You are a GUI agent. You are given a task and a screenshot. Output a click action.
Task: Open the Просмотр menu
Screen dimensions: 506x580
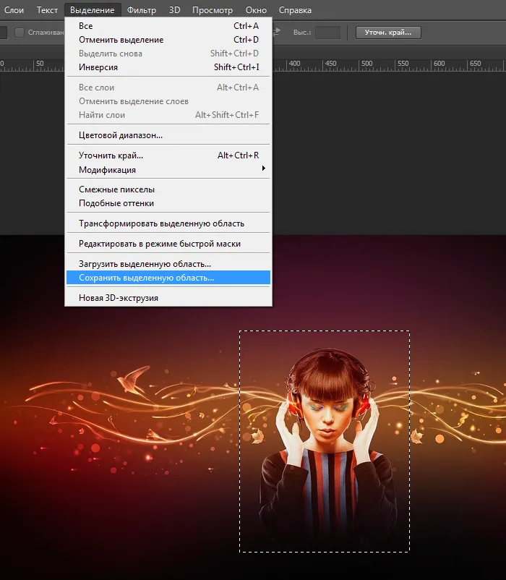(213, 10)
